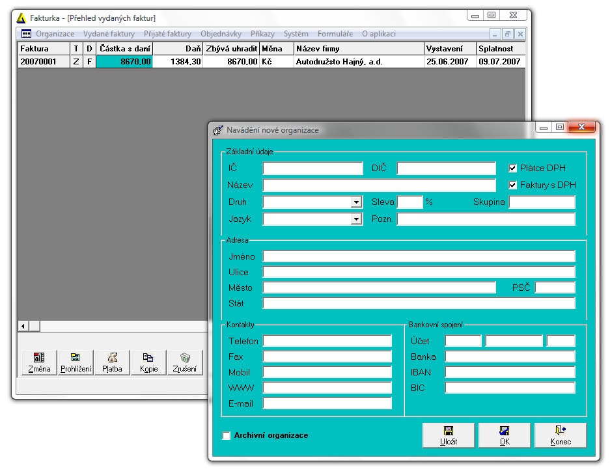Focus the DIČ input field
This screenshot has width=610, height=473.
446,168
